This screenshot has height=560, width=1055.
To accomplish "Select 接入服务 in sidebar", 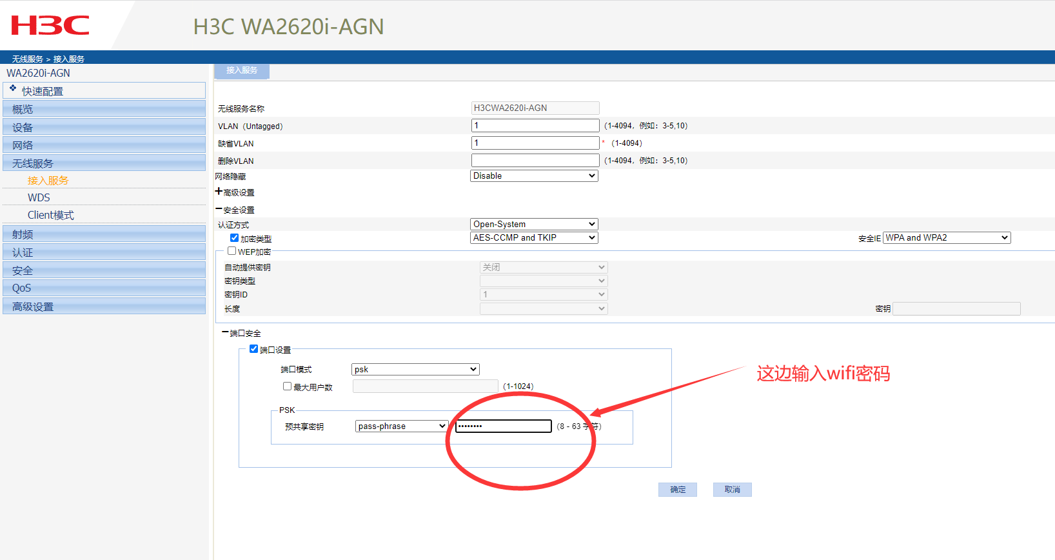I will pyautogui.click(x=48, y=180).
